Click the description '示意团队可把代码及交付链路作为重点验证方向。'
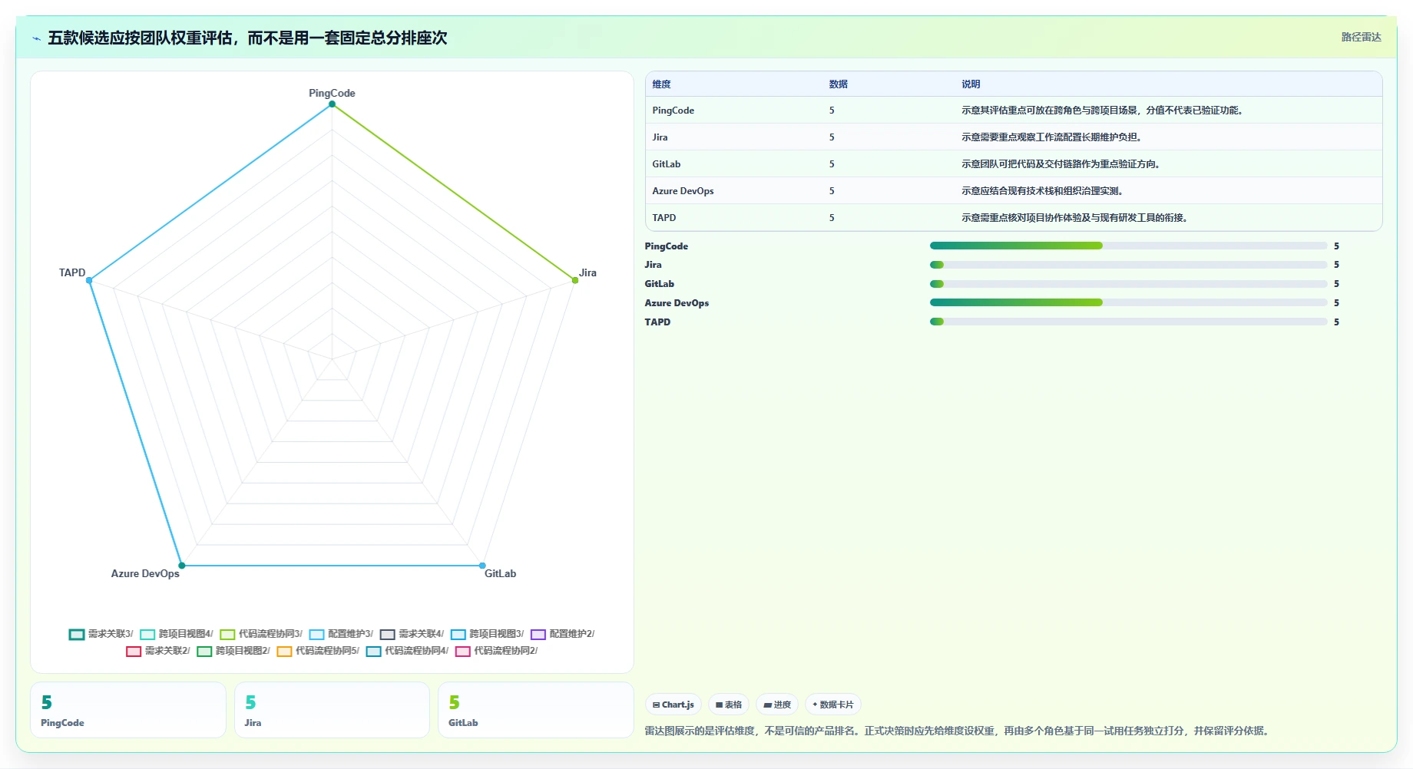Image resolution: width=1413 pixels, height=769 pixels. point(1062,164)
